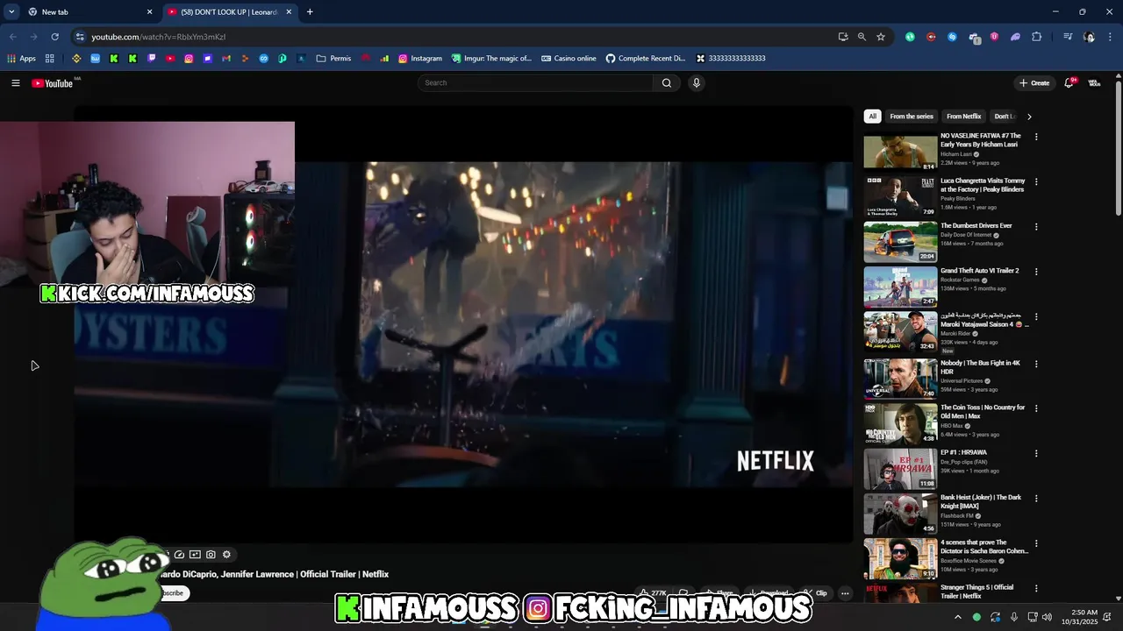The width and height of the screenshot is (1123, 631).
Task: Open the Apps bookmark
Action: (x=22, y=59)
